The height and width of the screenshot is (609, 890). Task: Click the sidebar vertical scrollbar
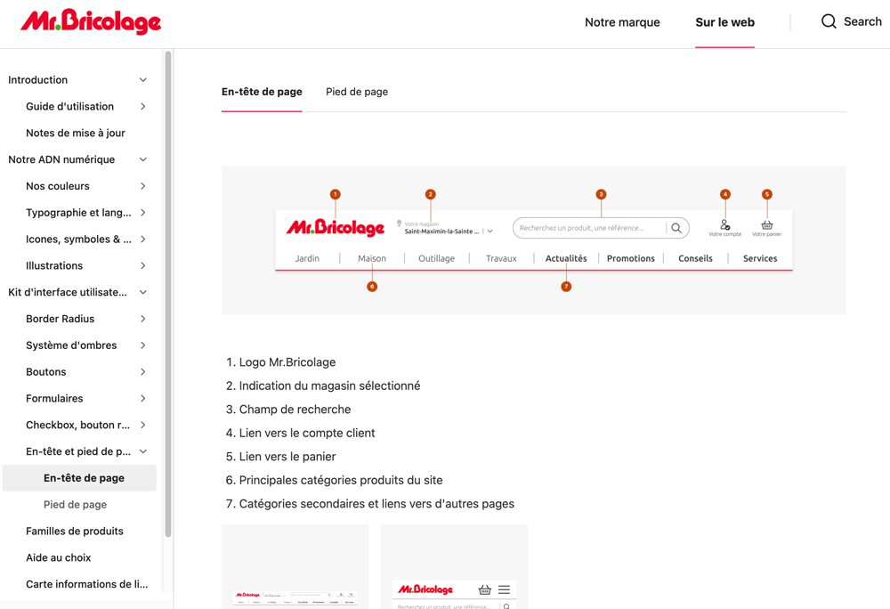pyautogui.click(x=168, y=294)
